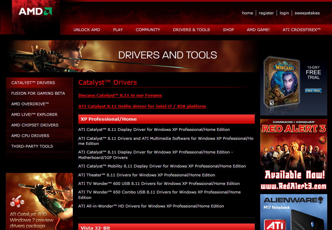Viewport: 332px width, 230px height.
Task: Select CATALYST DRIVERS in sidebar
Action: coord(39,83)
